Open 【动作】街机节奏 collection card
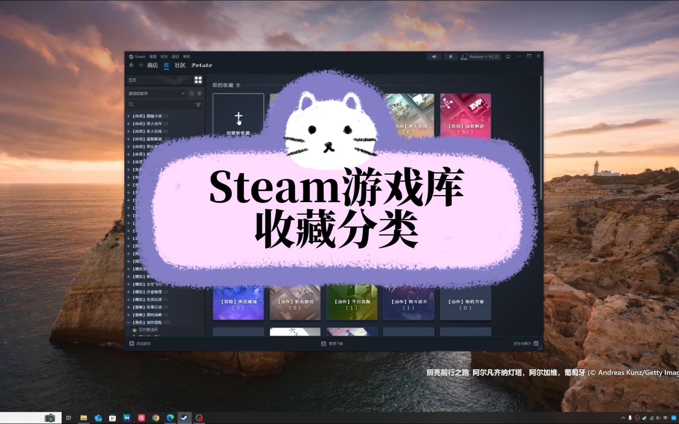Image resolution: width=679 pixels, height=424 pixels. pos(466,303)
